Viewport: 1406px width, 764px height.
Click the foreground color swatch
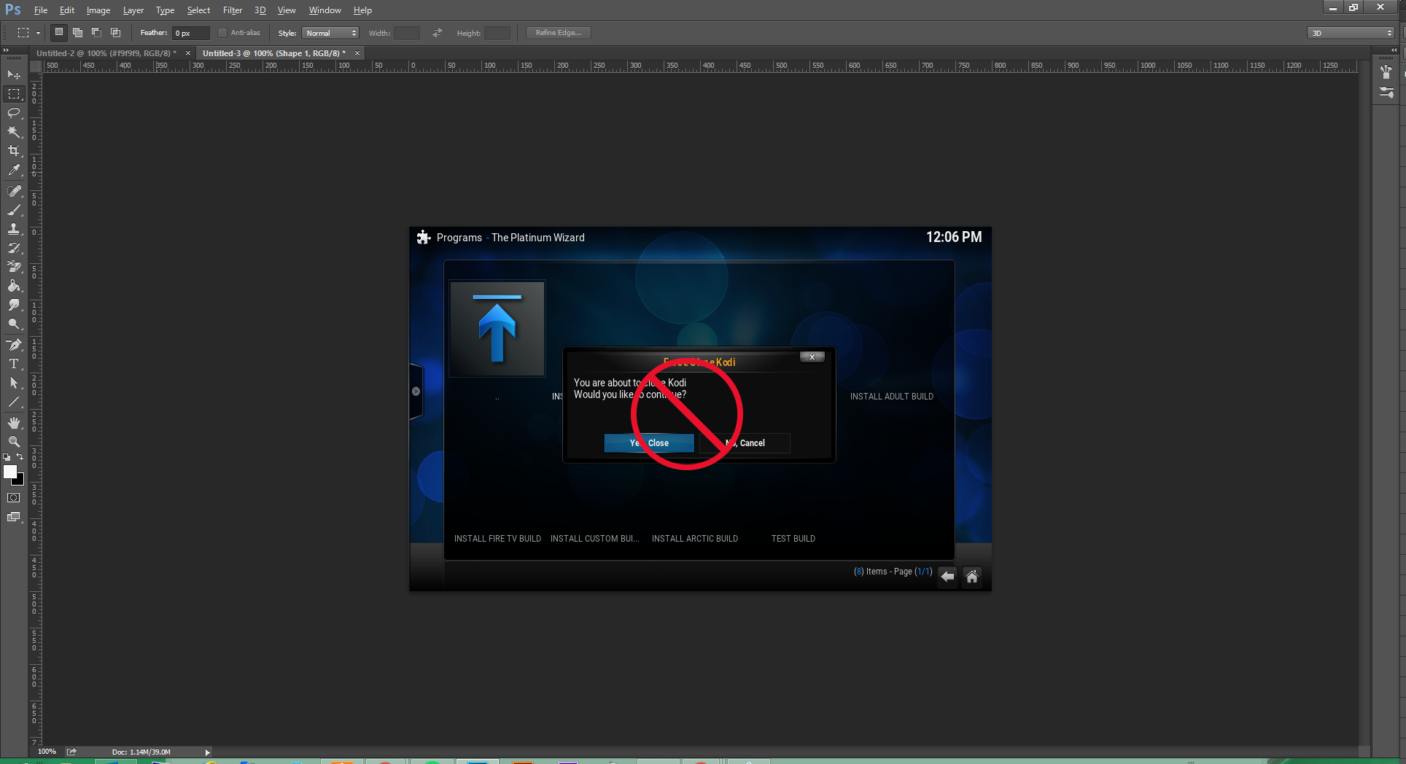coord(9,471)
